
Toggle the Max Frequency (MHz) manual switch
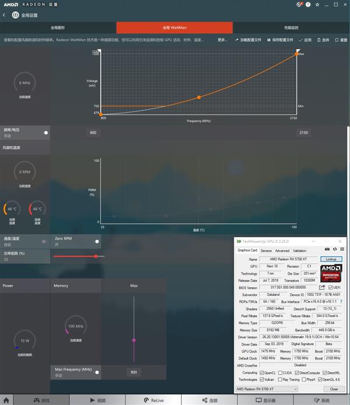pyautogui.click(x=97, y=372)
